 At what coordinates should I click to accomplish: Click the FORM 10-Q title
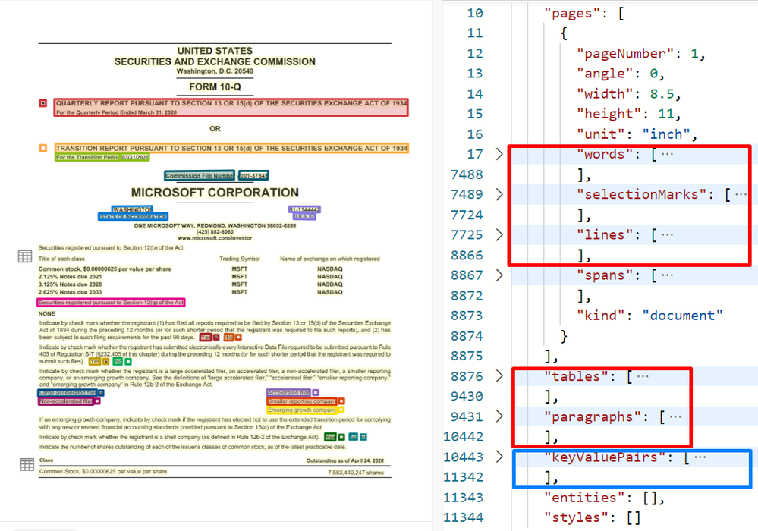(x=215, y=87)
